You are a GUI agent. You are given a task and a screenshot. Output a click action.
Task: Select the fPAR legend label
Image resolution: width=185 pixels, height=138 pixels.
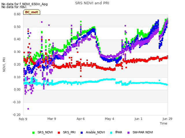(119, 132)
